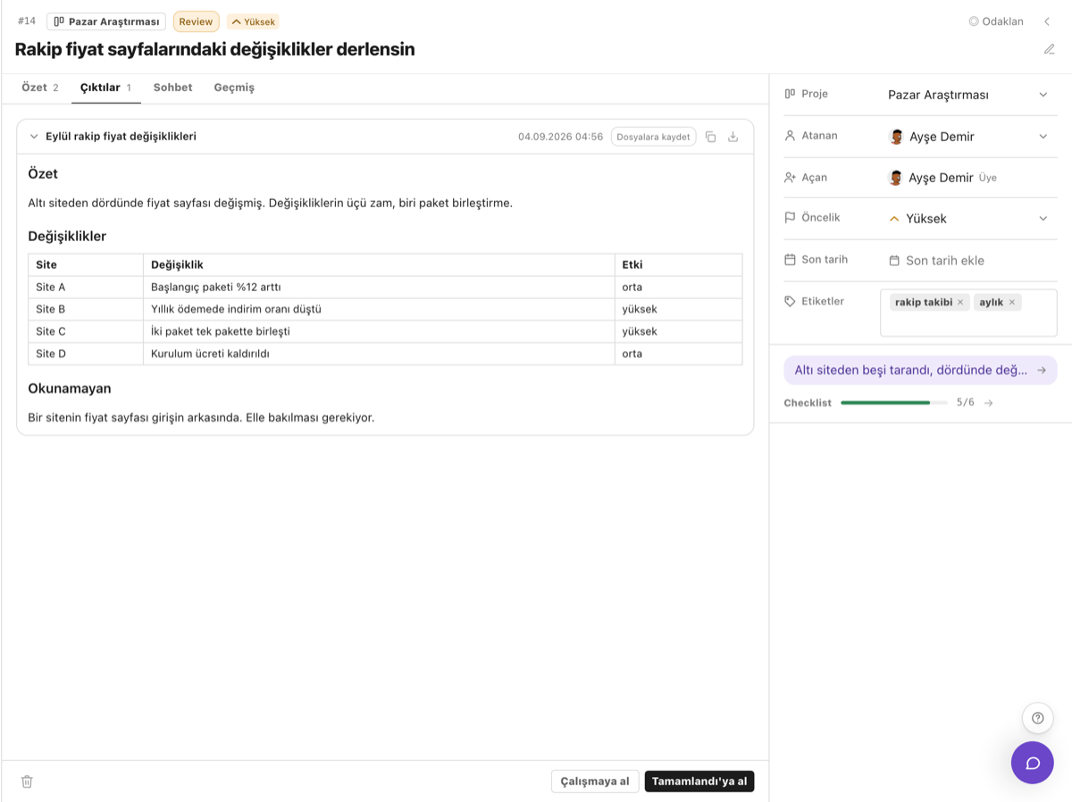Remove the 'aylık' tag
Screen dimensions: 1072x802
pos(1012,303)
